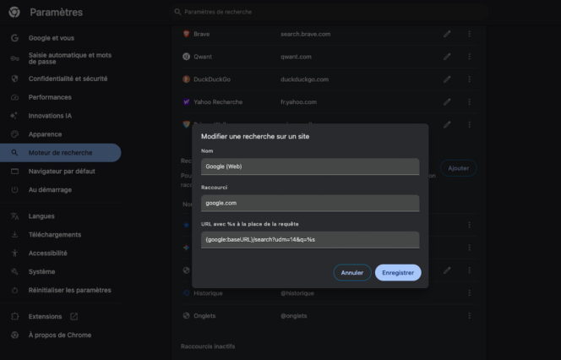Open the Accessibilité section
Image resolution: width=561 pixels, height=360 pixels.
coord(48,254)
